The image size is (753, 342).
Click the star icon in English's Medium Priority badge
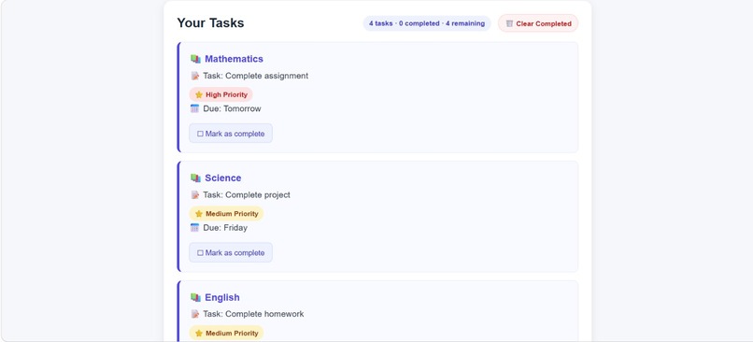(x=199, y=333)
